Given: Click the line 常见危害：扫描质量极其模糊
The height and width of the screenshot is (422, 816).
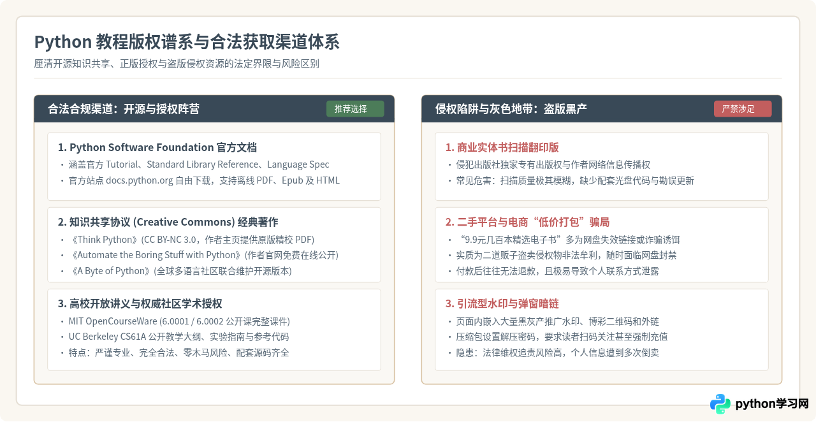Looking at the screenshot, I should [575, 180].
